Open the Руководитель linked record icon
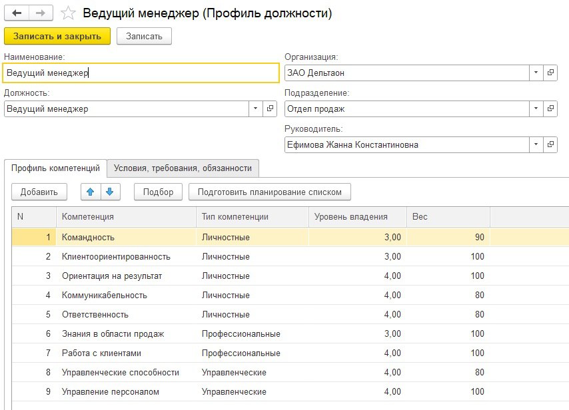 click(x=551, y=144)
